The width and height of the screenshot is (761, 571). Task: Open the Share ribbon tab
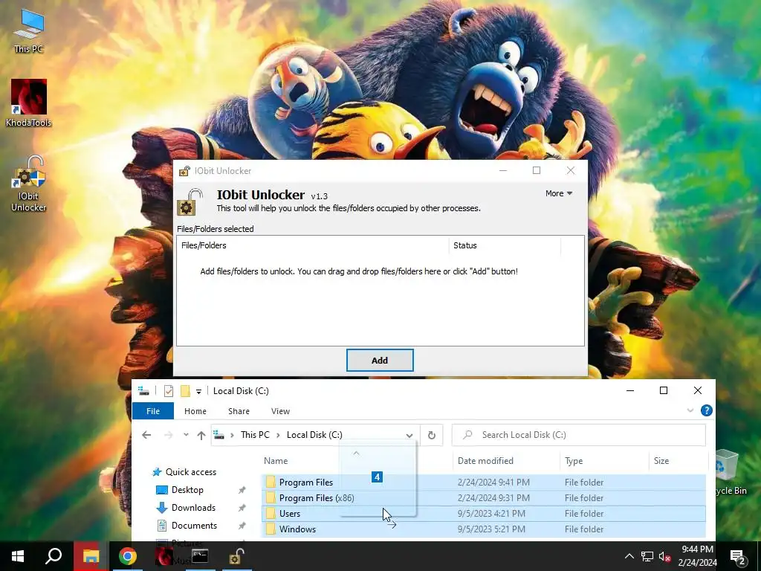239,410
